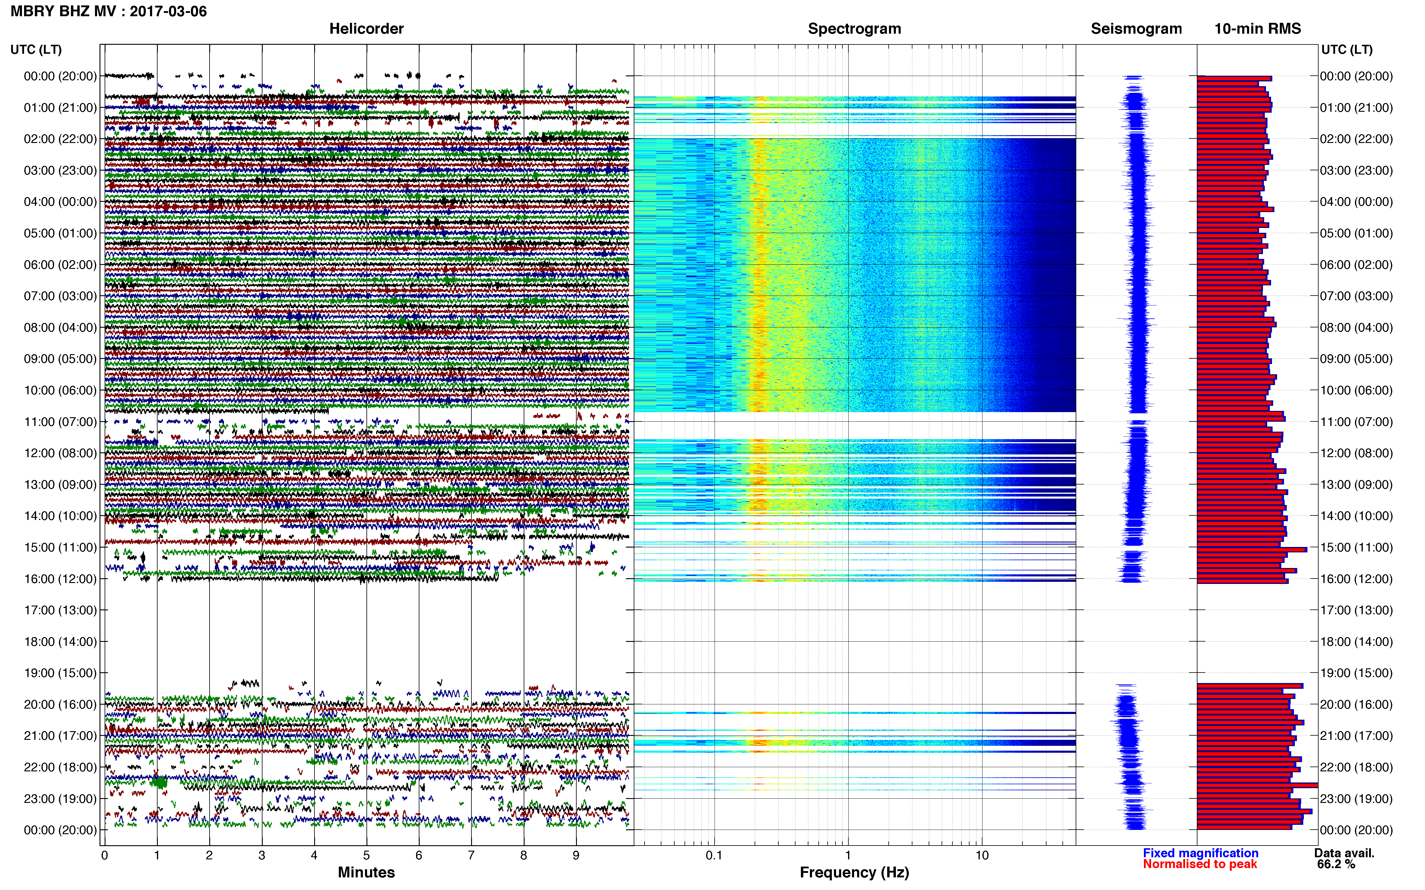Click "10:00 (06:00)" beside the RMS panel
This screenshot has width=1425, height=890.
(x=1356, y=390)
